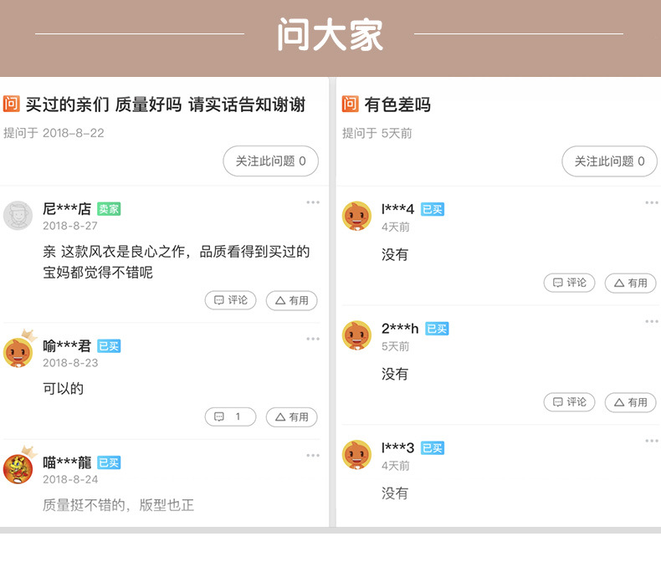Mark l***4 answer as 有用
The image size is (661, 567).
coord(630,283)
